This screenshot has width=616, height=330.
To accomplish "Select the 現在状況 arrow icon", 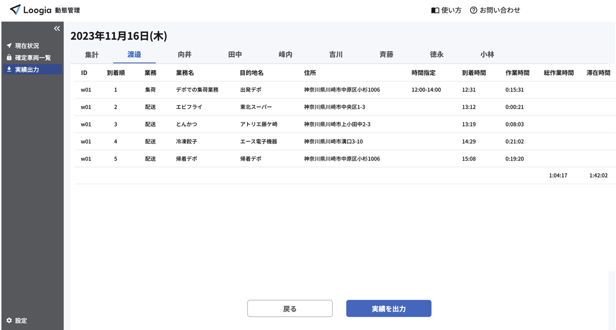I will point(9,46).
